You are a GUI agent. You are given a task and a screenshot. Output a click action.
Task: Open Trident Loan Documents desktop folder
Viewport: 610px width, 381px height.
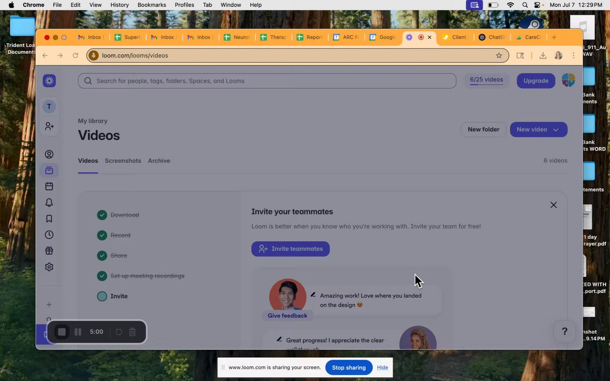pos(22,34)
